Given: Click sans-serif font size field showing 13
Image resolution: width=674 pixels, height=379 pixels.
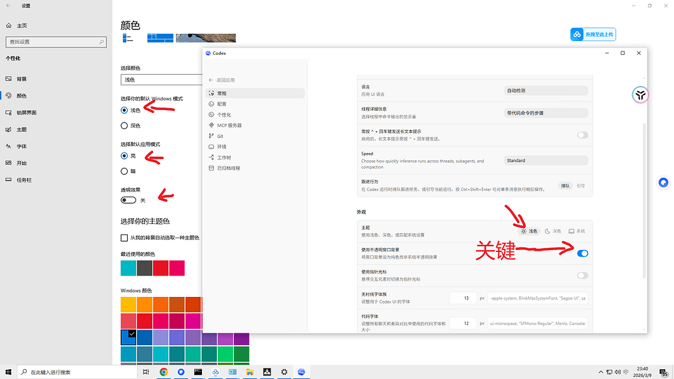Looking at the screenshot, I should pyautogui.click(x=463, y=298).
